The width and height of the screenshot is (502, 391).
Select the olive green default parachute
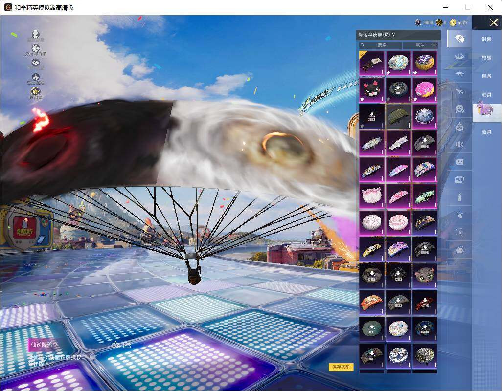(x=398, y=116)
